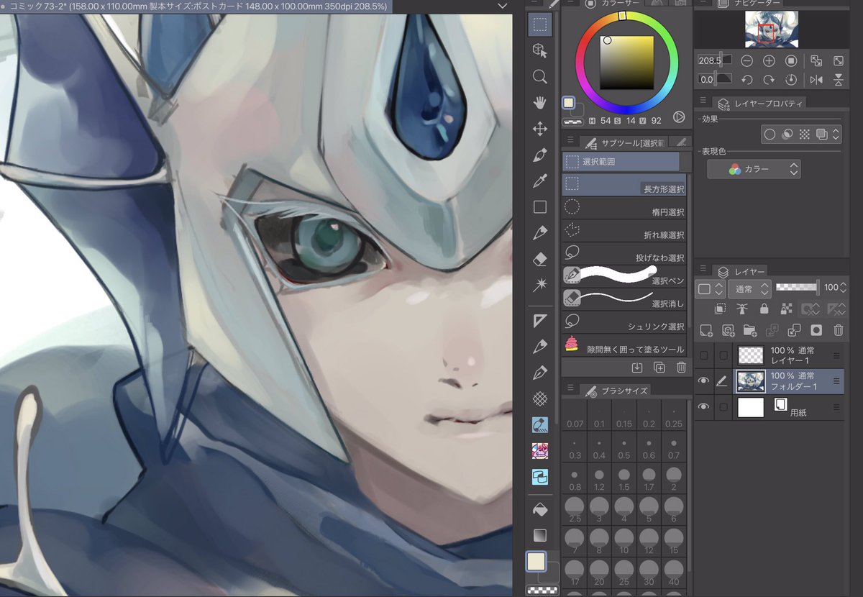The width and height of the screenshot is (863, 597).
Task: Hide the フォルダー 1 layer with its eye icon
Action: [704, 381]
